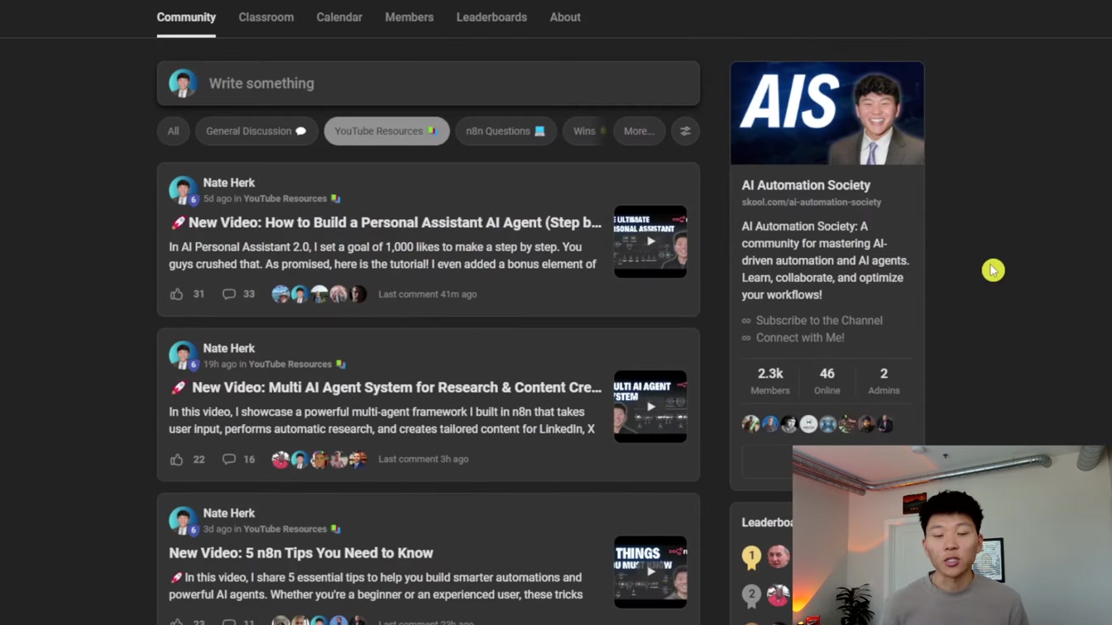Click Nate Herk name on the 3d ago post
This screenshot has height=625, width=1112.
(x=229, y=513)
